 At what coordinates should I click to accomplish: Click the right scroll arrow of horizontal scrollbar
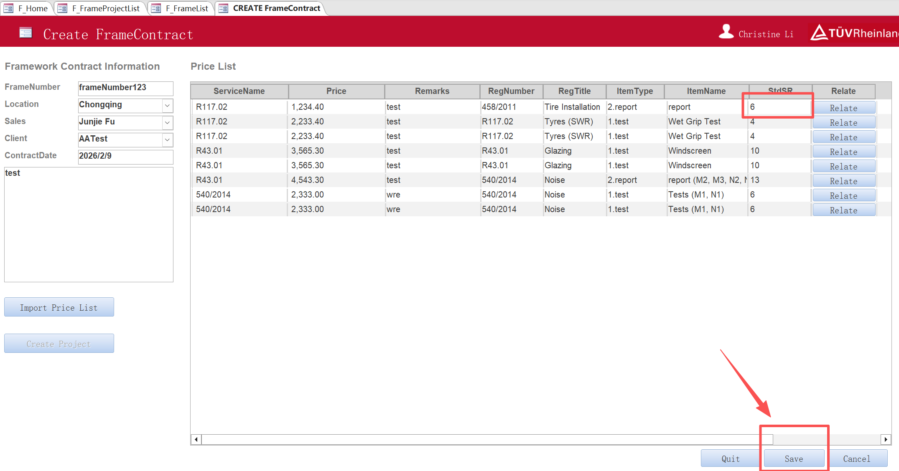(x=886, y=439)
